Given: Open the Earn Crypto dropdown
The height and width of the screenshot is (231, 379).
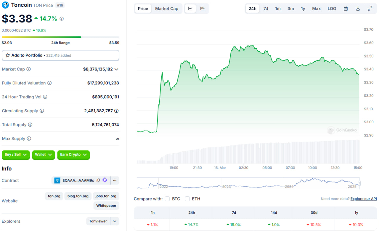Looking at the screenshot, I should click(73, 155).
